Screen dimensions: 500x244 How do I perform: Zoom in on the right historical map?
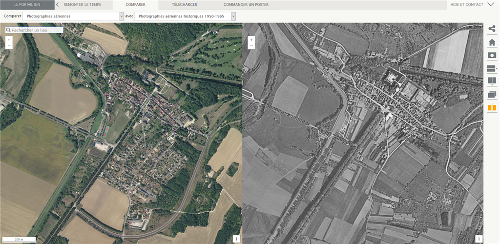click(251, 40)
